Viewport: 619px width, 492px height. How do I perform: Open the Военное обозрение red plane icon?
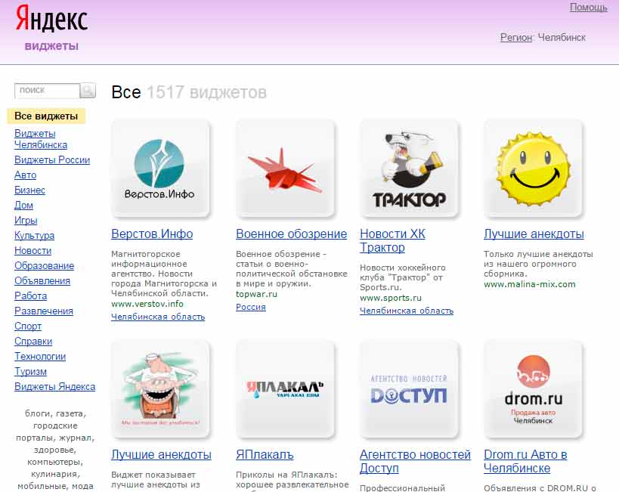pos(285,169)
